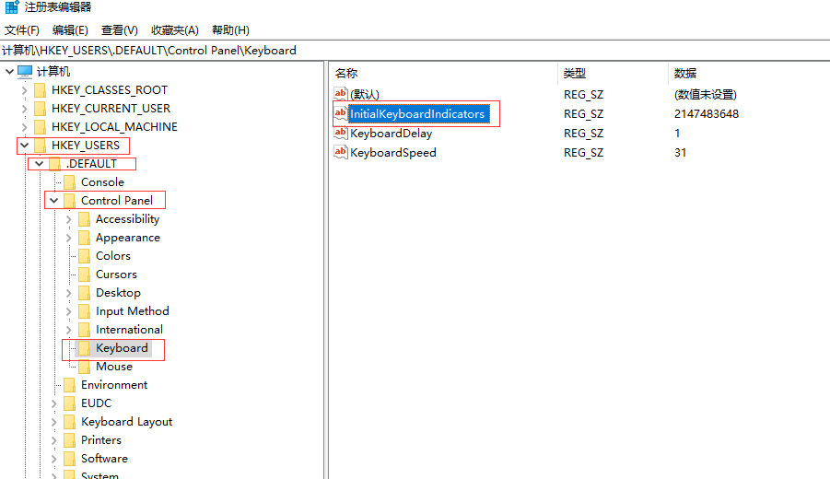
Task: Collapse the HKEY_USERS tree node
Action: (x=24, y=146)
